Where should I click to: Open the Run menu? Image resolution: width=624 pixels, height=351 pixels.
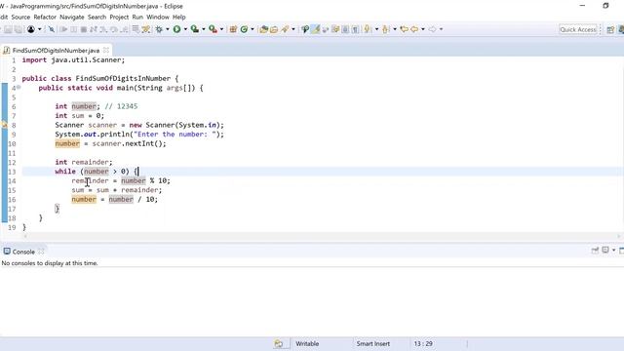[x=137, y=18]
